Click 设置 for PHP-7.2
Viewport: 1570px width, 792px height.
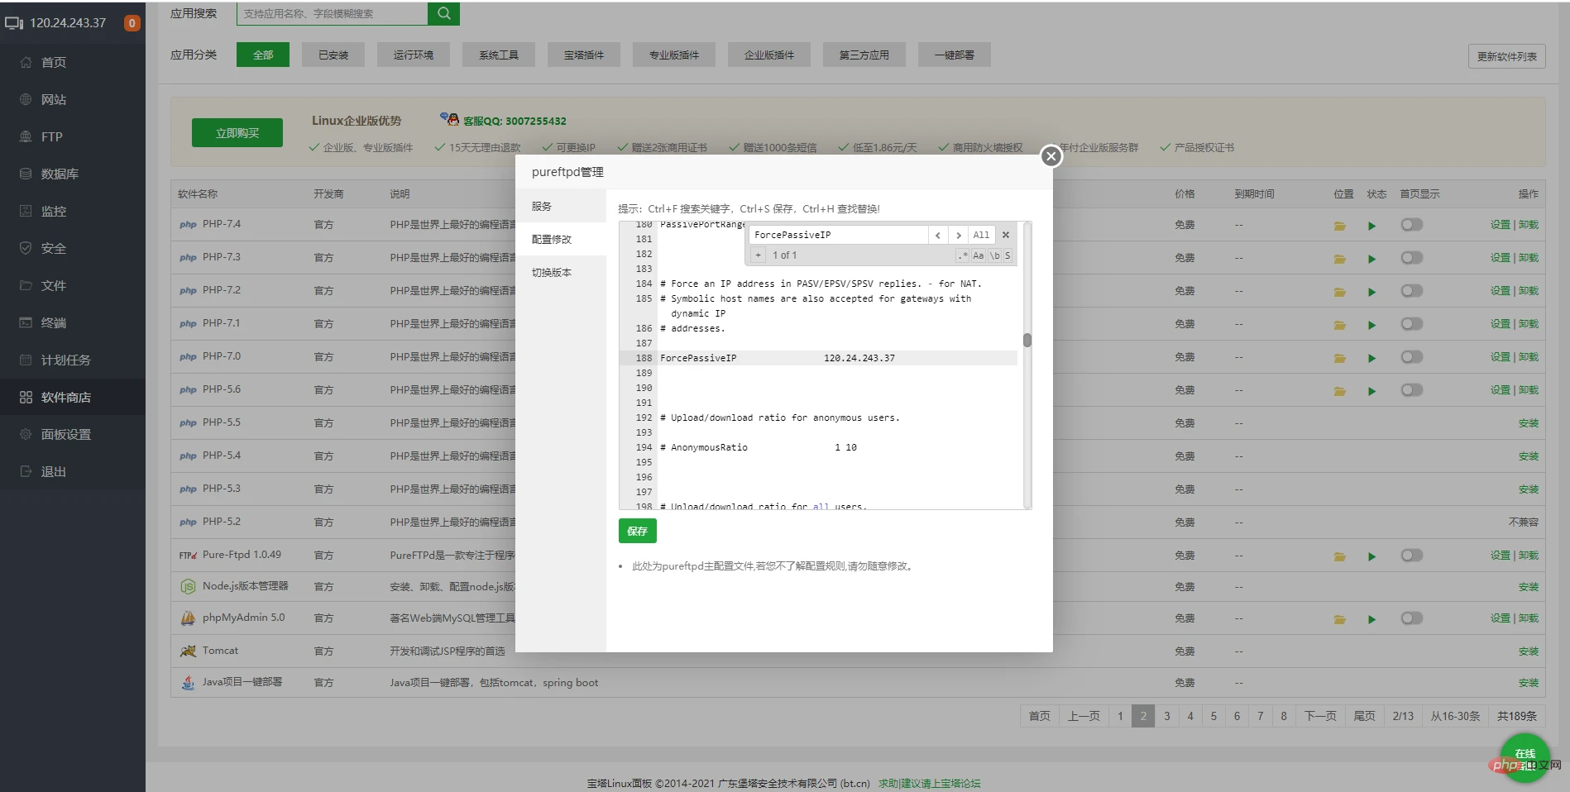pos(1500,291)
